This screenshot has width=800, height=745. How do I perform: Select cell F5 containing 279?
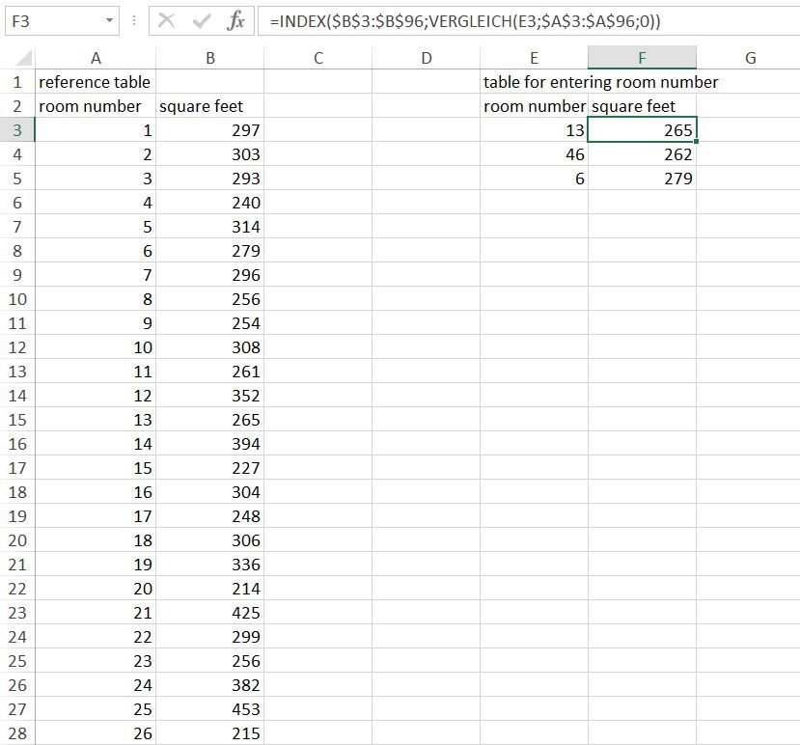point(642,179)
